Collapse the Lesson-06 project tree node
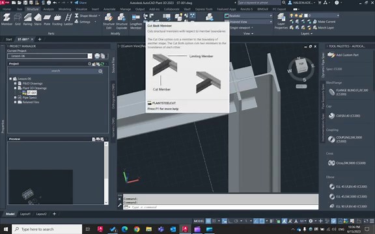 [10, 79]
